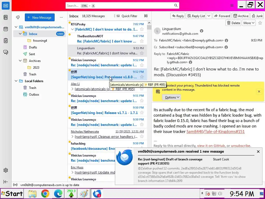Click the search magnifier icon
Viewport: 265px width, 199px height.
176,5
